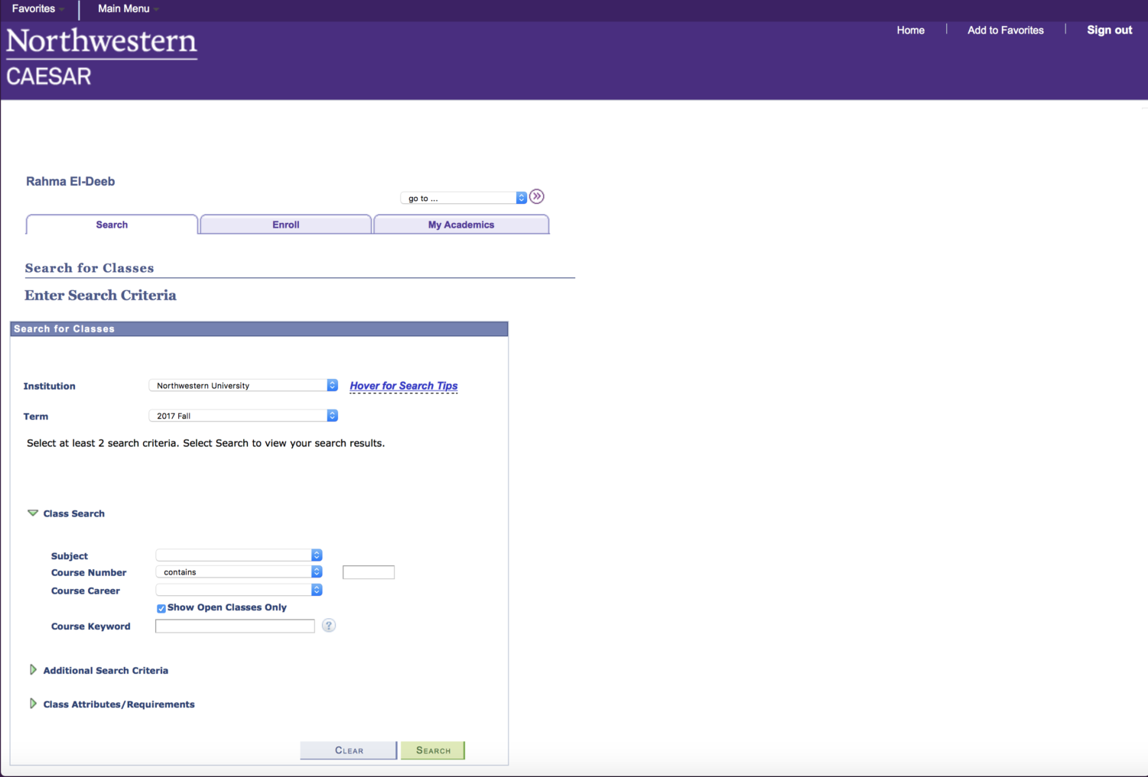Open the Term dropdown

pyautogui.click(x=243, y=416)
